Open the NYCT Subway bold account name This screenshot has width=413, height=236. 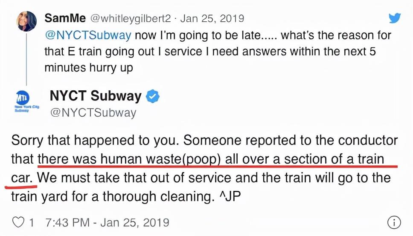(x=95, y=96)
